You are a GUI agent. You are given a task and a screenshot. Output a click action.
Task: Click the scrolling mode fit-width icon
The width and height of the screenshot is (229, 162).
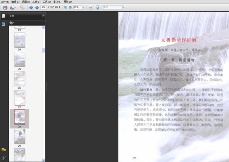pos(90,7)
